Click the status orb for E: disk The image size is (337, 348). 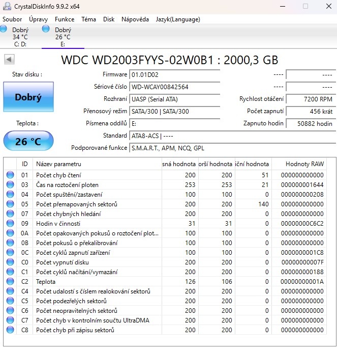click(x=46, y=29)
